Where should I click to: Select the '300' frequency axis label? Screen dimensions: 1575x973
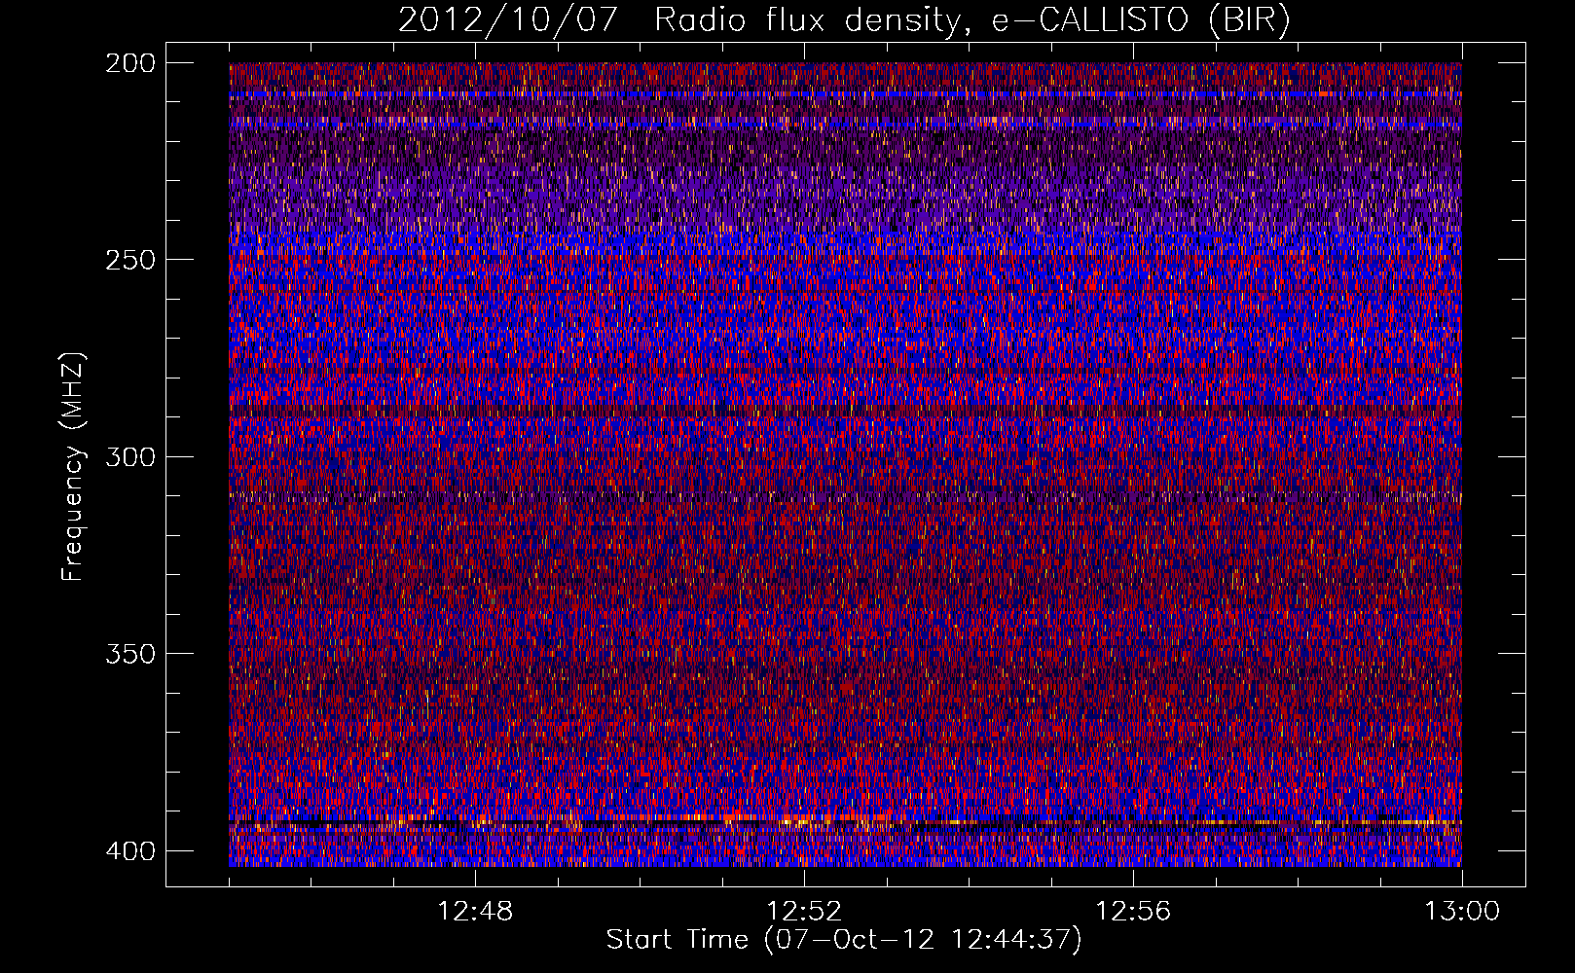[129, 456]
